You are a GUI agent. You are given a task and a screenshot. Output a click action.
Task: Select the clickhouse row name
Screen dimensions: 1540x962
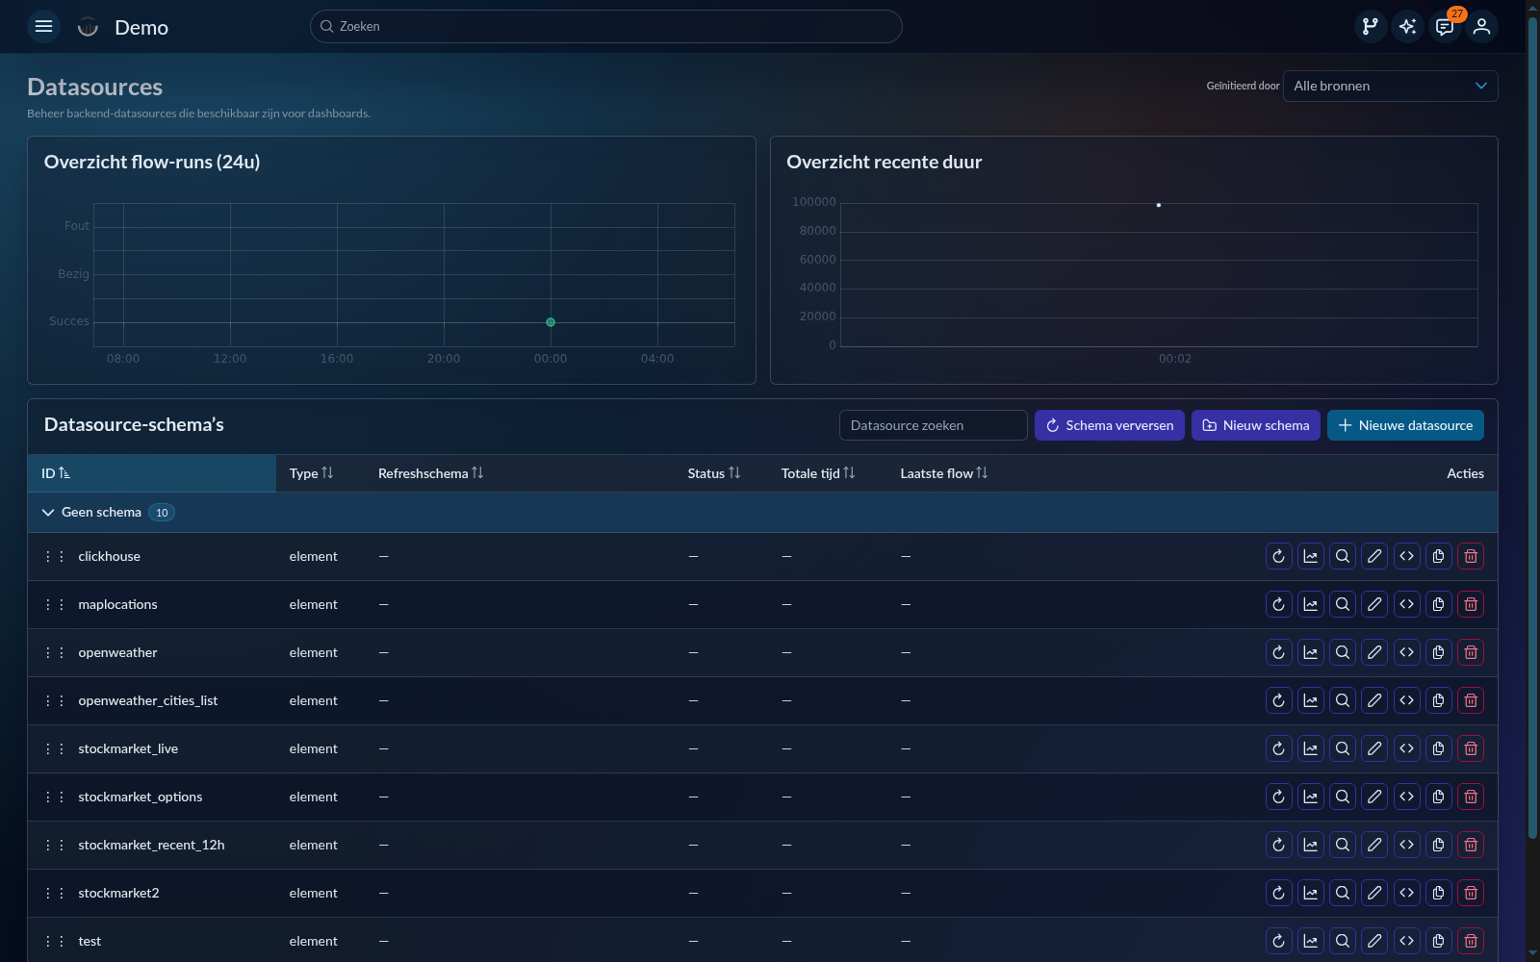[x=109, y=556]
